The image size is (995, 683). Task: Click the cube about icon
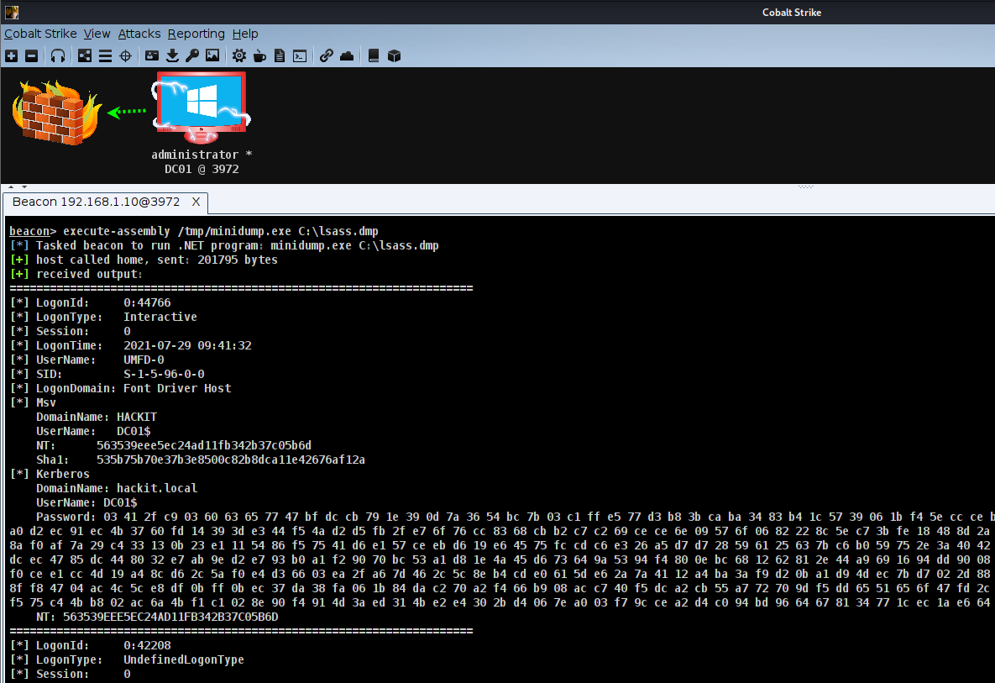394,55
